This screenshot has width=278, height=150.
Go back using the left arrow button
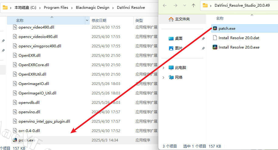[165, 5]
